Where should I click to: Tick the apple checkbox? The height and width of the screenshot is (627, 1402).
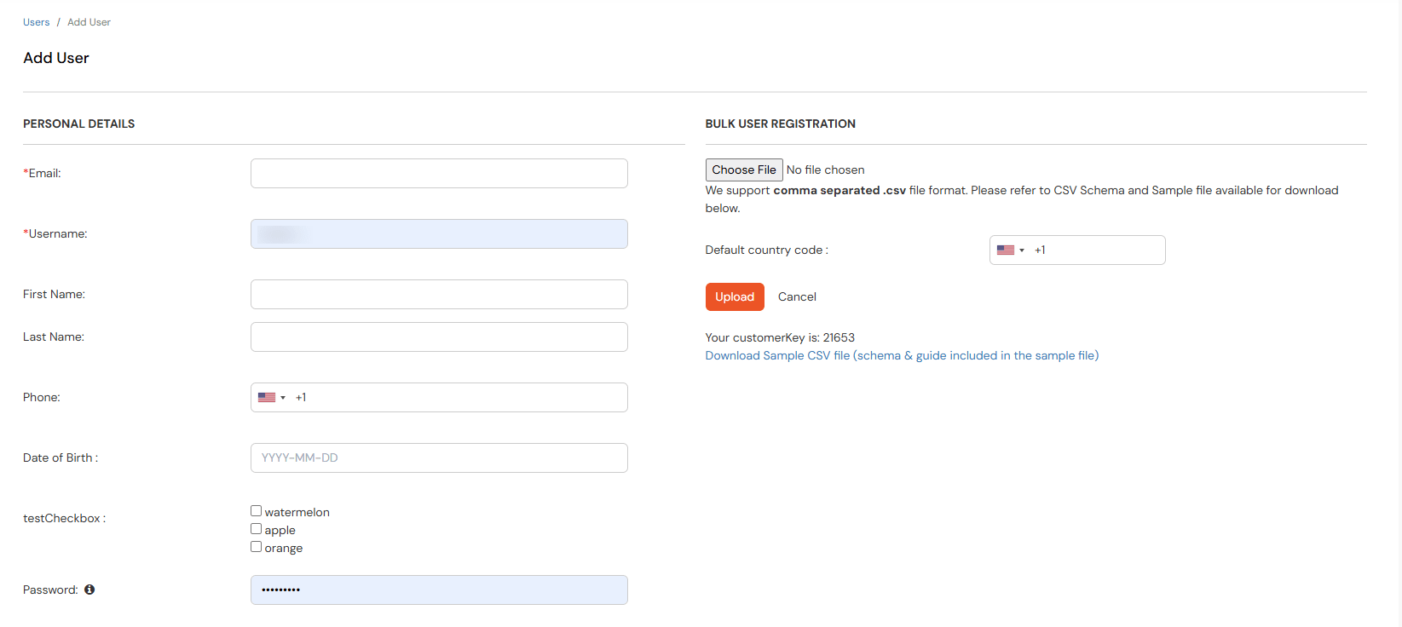tap(256, 529)
